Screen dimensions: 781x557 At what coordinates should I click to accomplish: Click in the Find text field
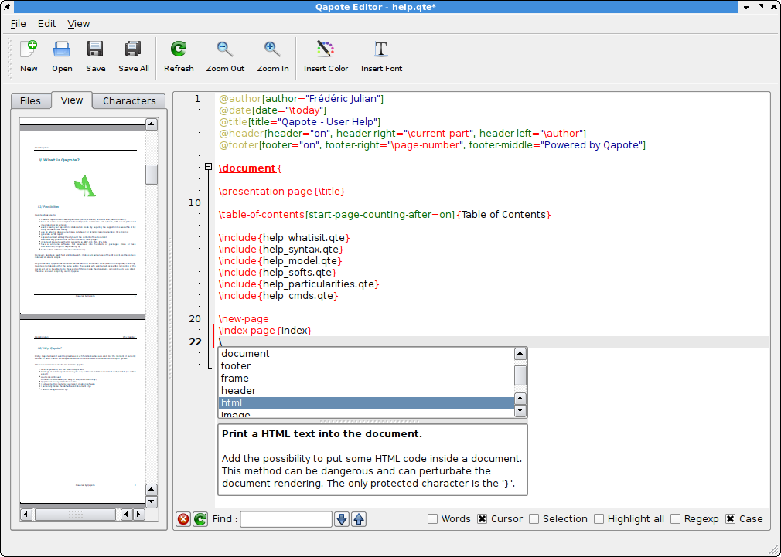point(286,519)
